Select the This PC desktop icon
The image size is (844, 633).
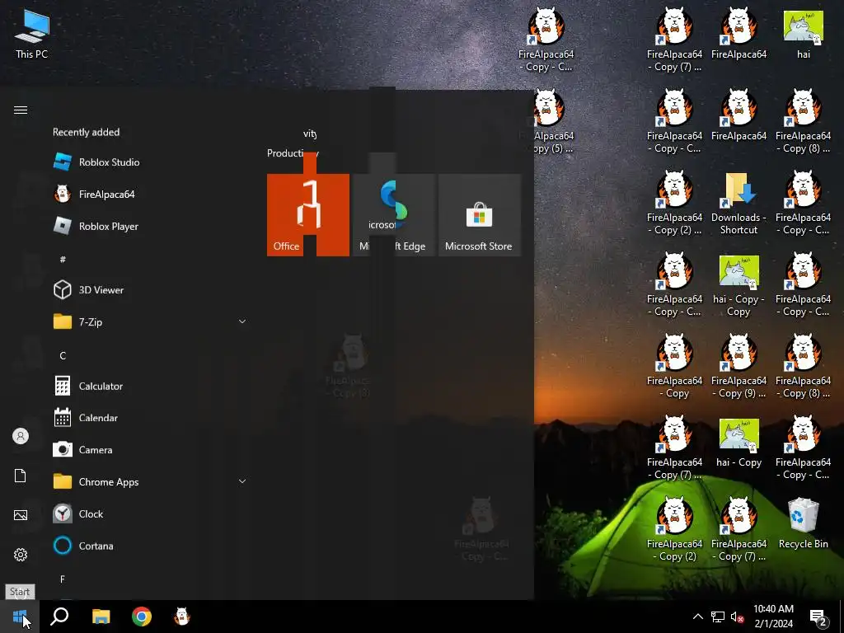click(32, 33)
